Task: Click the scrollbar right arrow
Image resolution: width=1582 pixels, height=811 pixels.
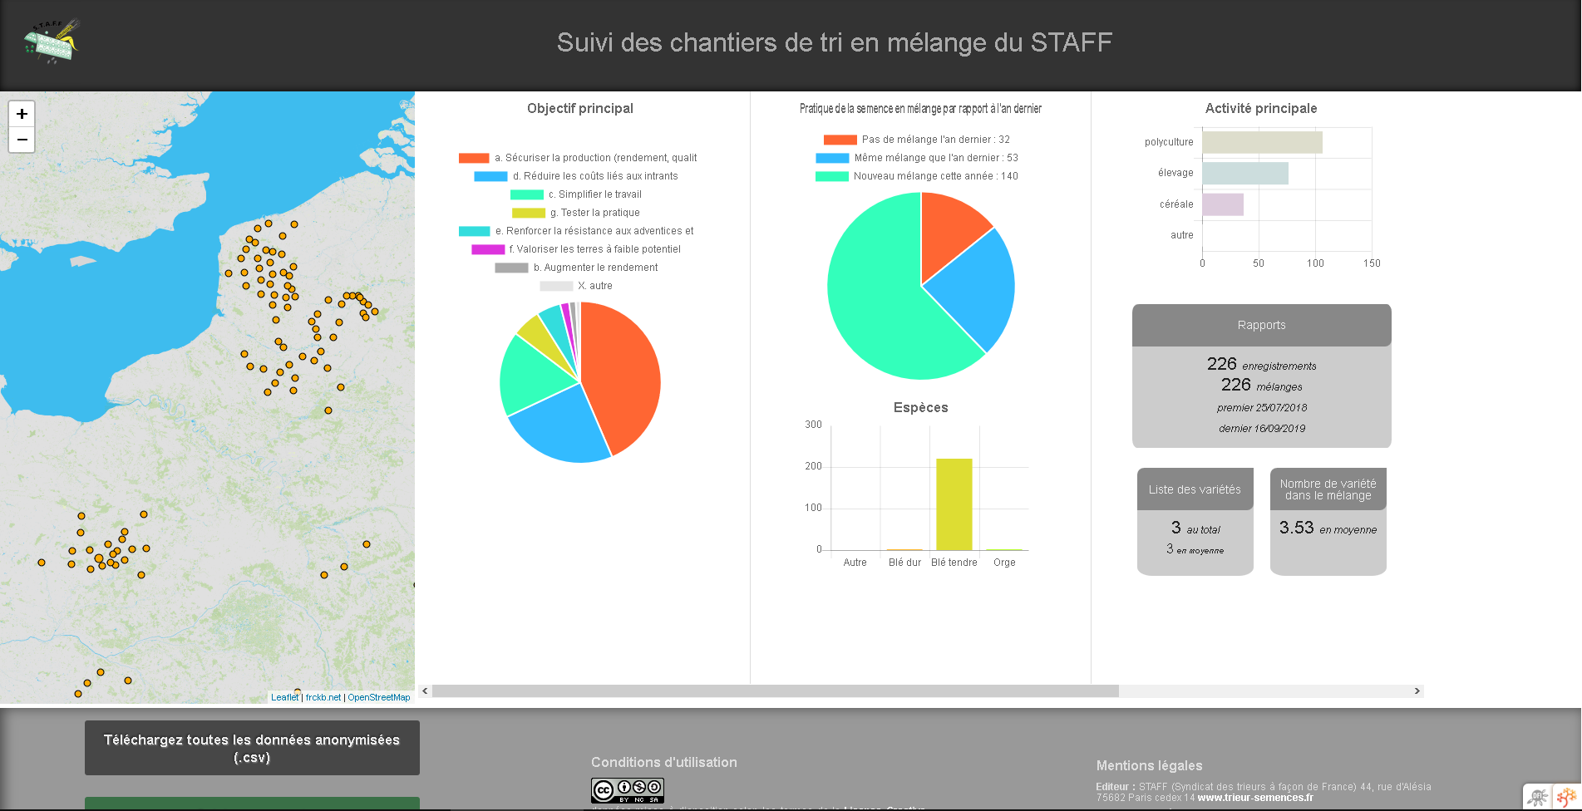Action: [1417, 691]
